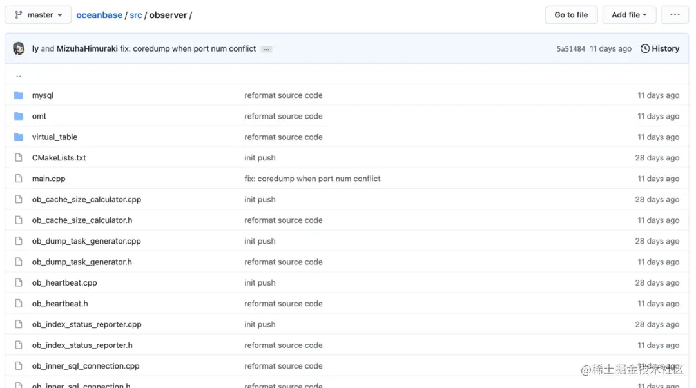Open ob_dump_task_generator.h

(82, 262)
